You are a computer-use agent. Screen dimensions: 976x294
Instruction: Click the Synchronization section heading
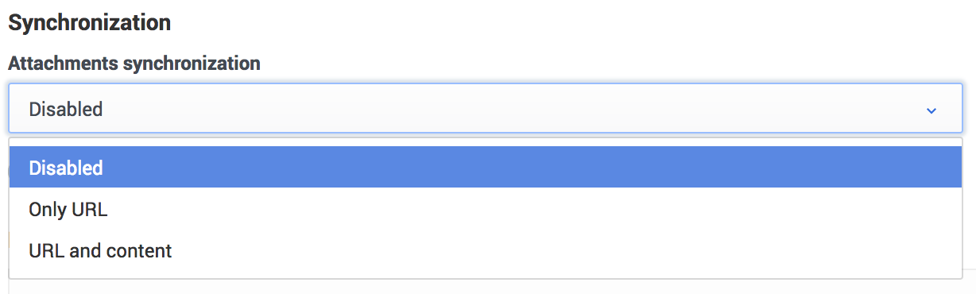point(89,22)
